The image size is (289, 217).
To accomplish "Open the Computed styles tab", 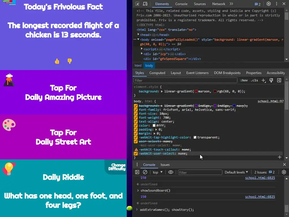I will coord(157,73).
